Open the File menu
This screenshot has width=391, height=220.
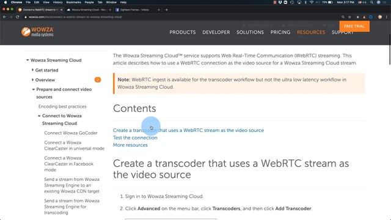pos(28,2)
